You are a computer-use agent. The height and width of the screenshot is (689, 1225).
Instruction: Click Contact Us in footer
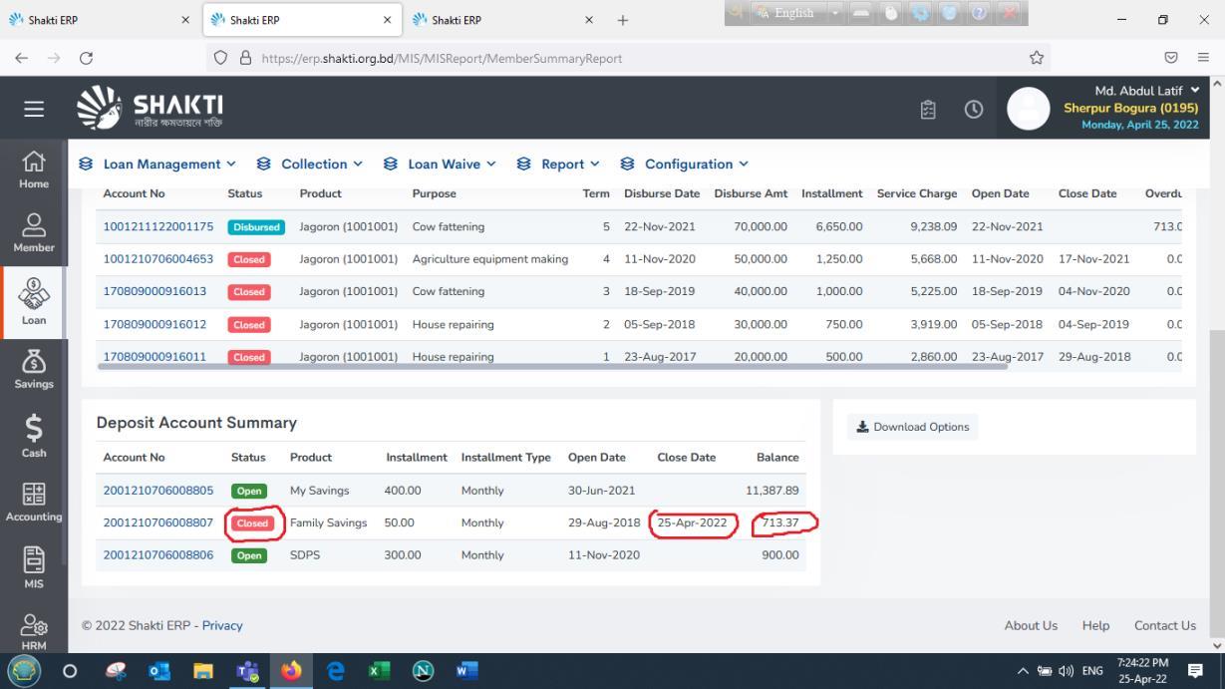(1164, 626)
